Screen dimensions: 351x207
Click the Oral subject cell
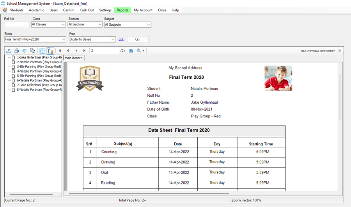coord(128,173)
